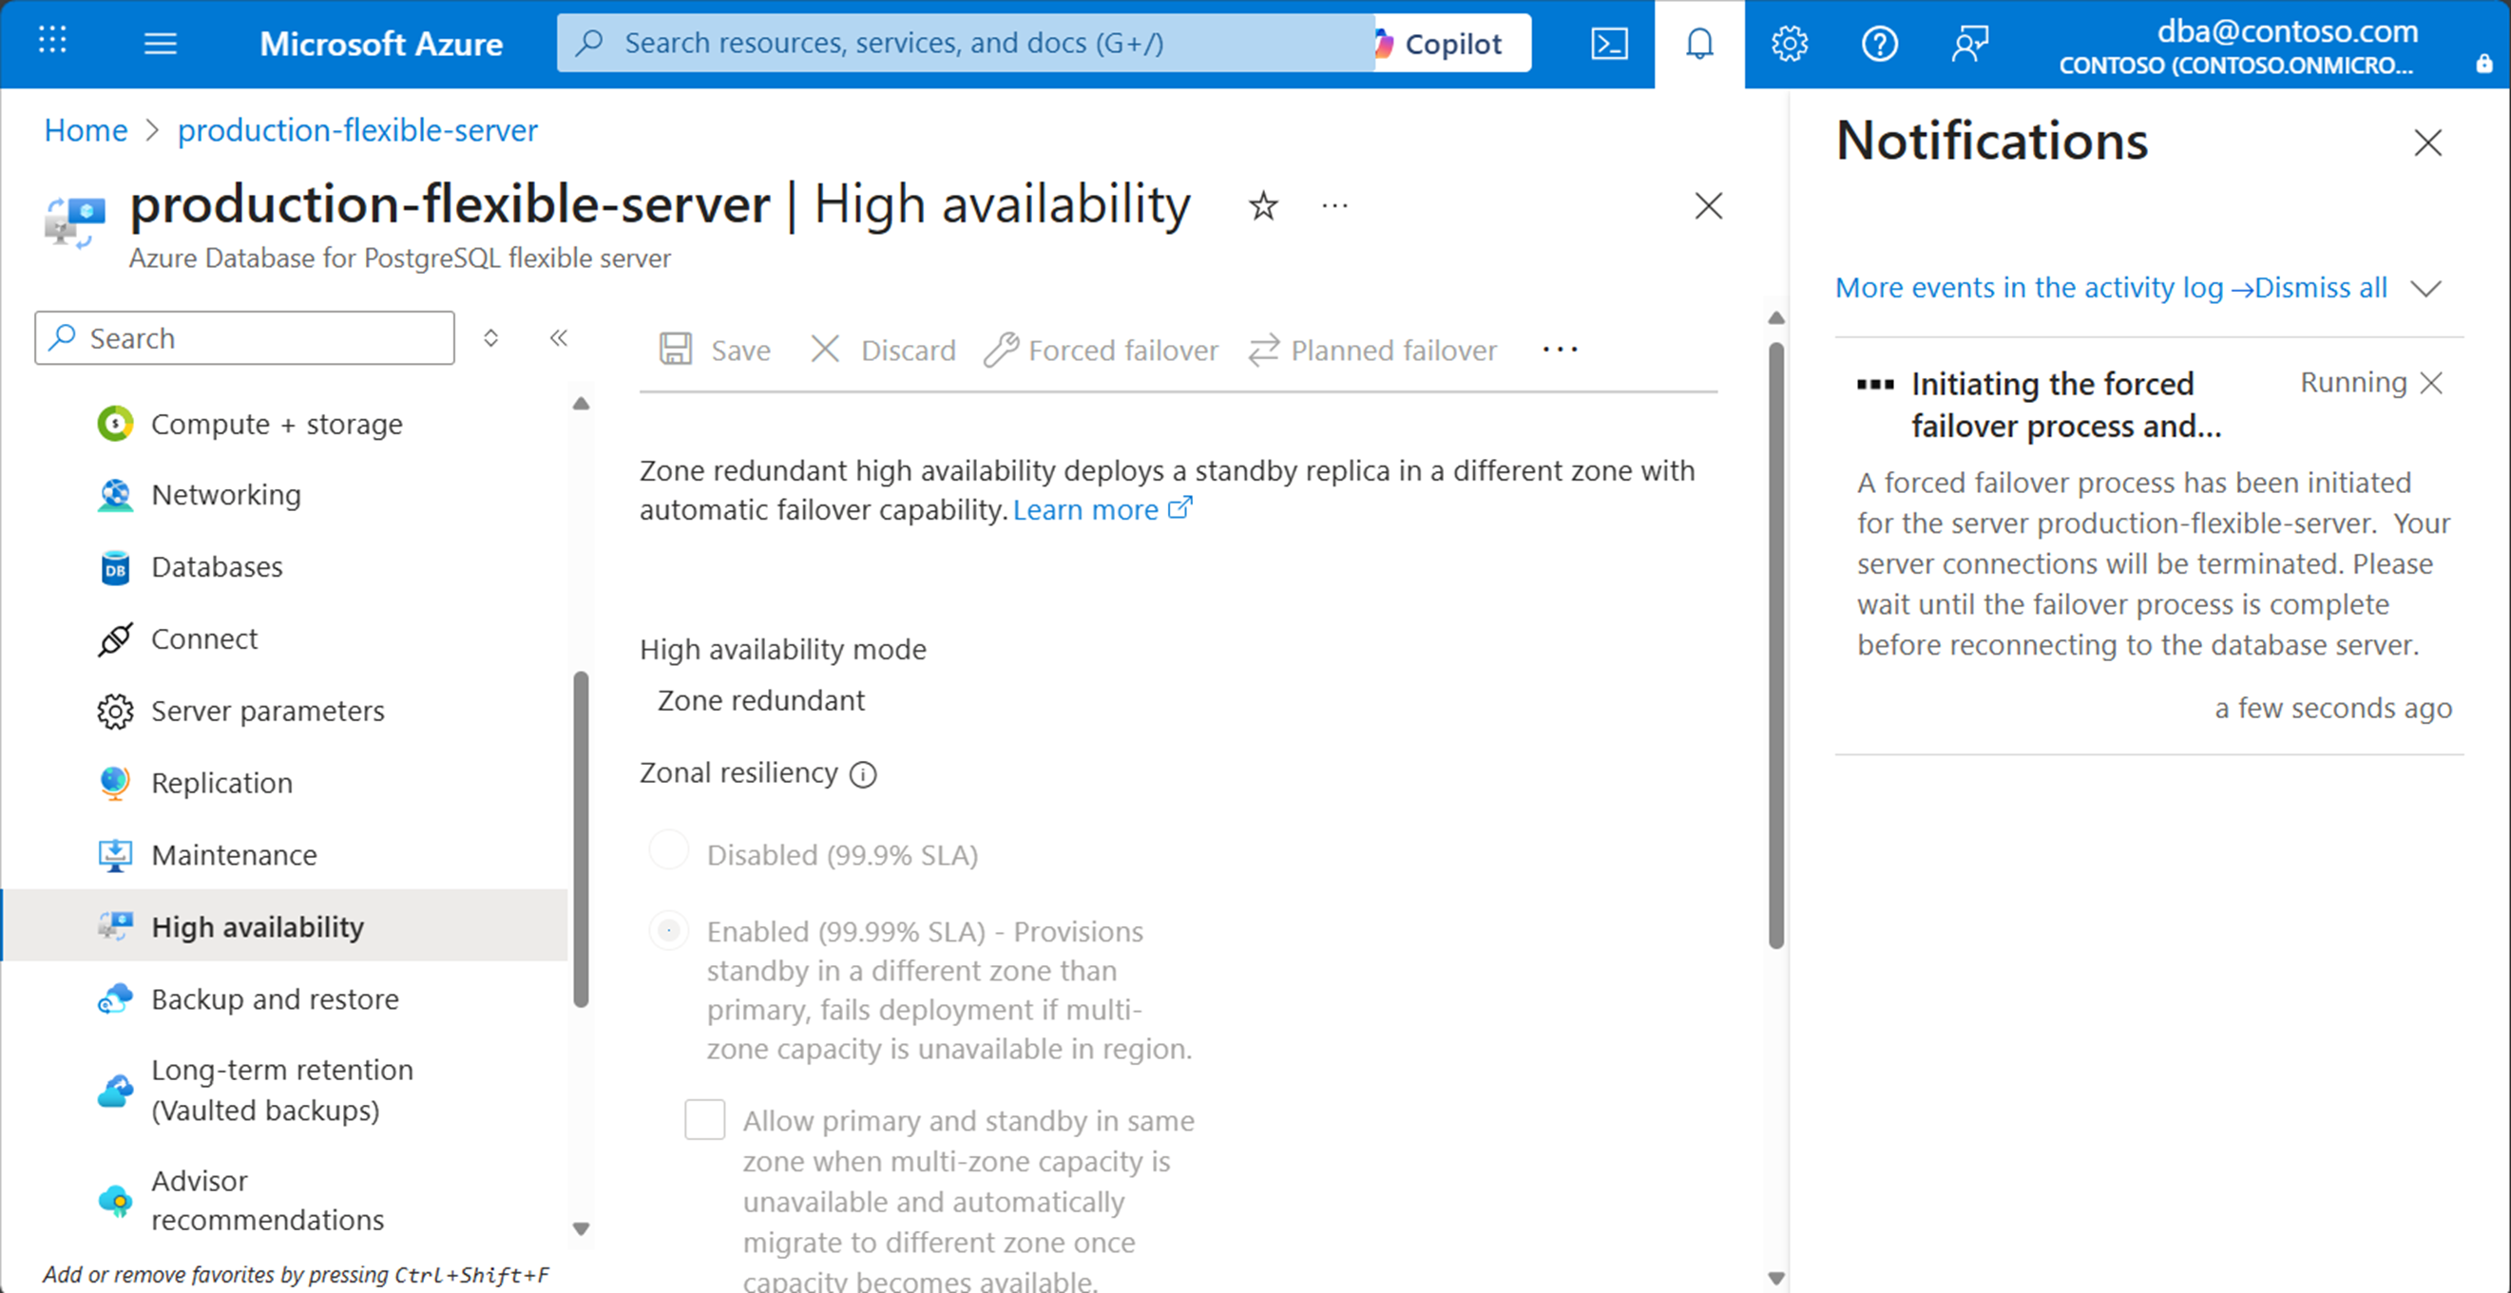Collapse notifications list with the chevron

pos(2425,289)
